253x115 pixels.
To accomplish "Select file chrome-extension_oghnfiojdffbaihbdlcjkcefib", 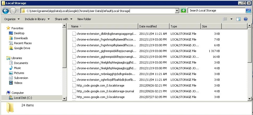I will pyautogui.click(x=106, y=80).
